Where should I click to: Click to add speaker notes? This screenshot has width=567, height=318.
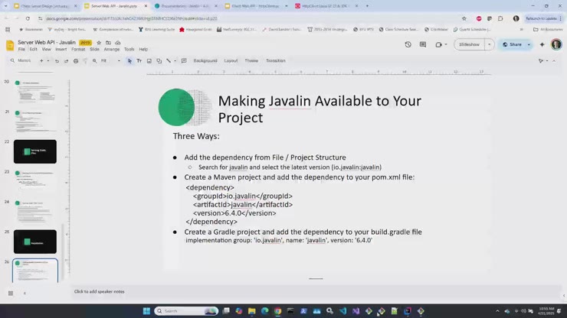coord(99,291)
